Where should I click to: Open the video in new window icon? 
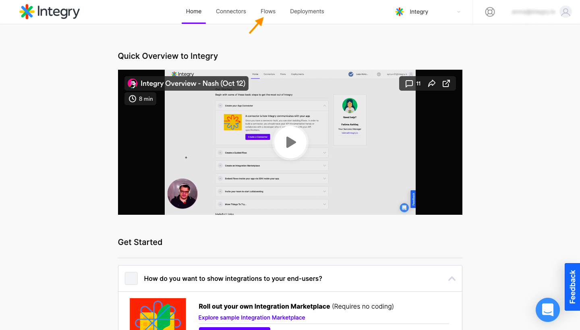point(446,83)
